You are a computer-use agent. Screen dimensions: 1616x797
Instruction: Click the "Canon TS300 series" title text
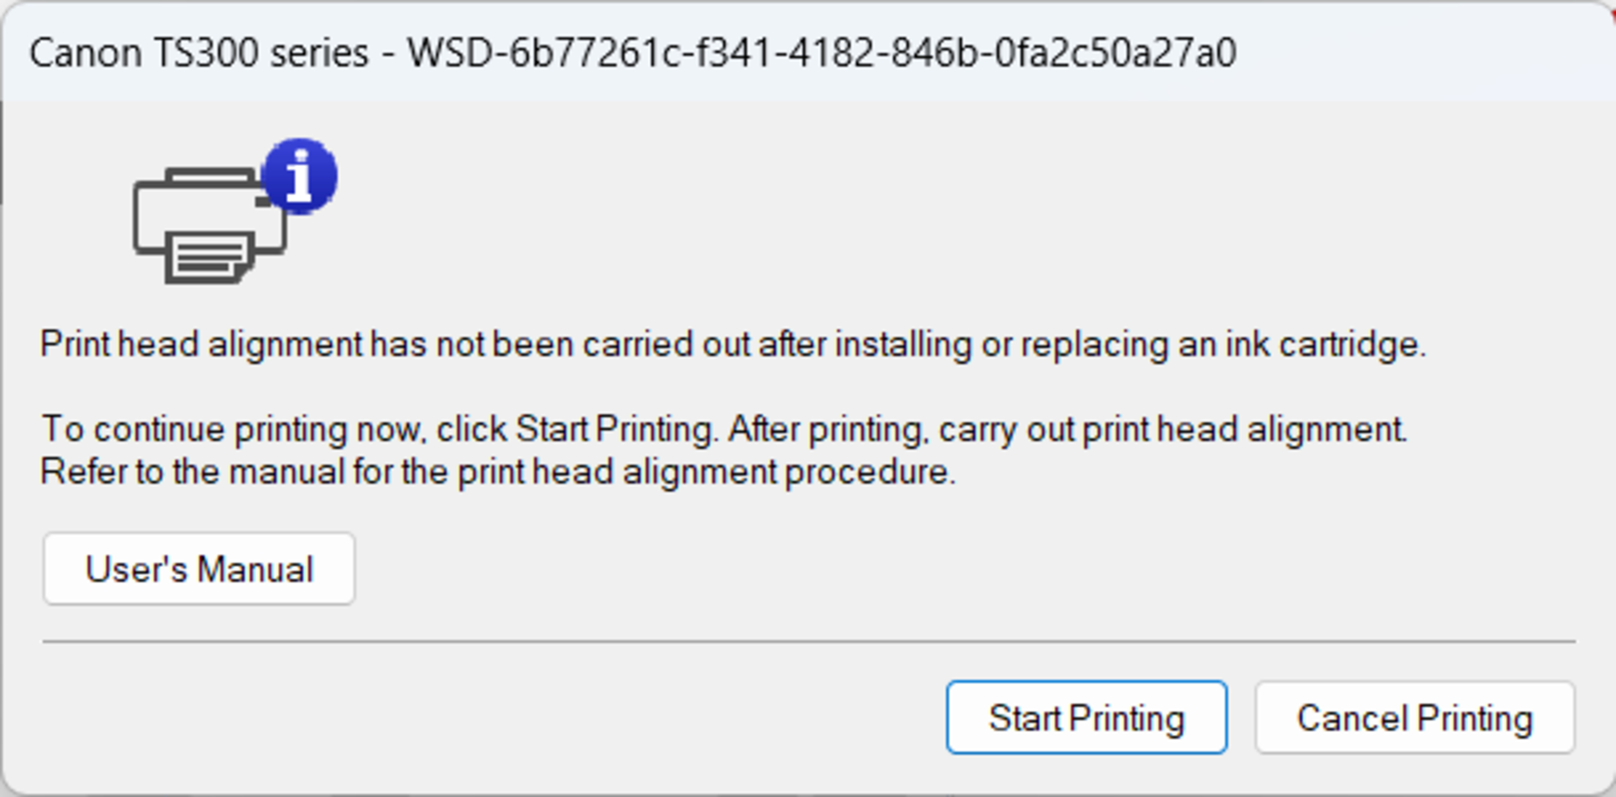tap(198, 53)
